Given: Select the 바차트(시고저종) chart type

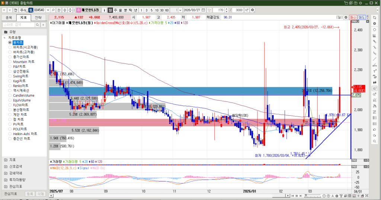Looking at the screenshot, I should [25, 47].
